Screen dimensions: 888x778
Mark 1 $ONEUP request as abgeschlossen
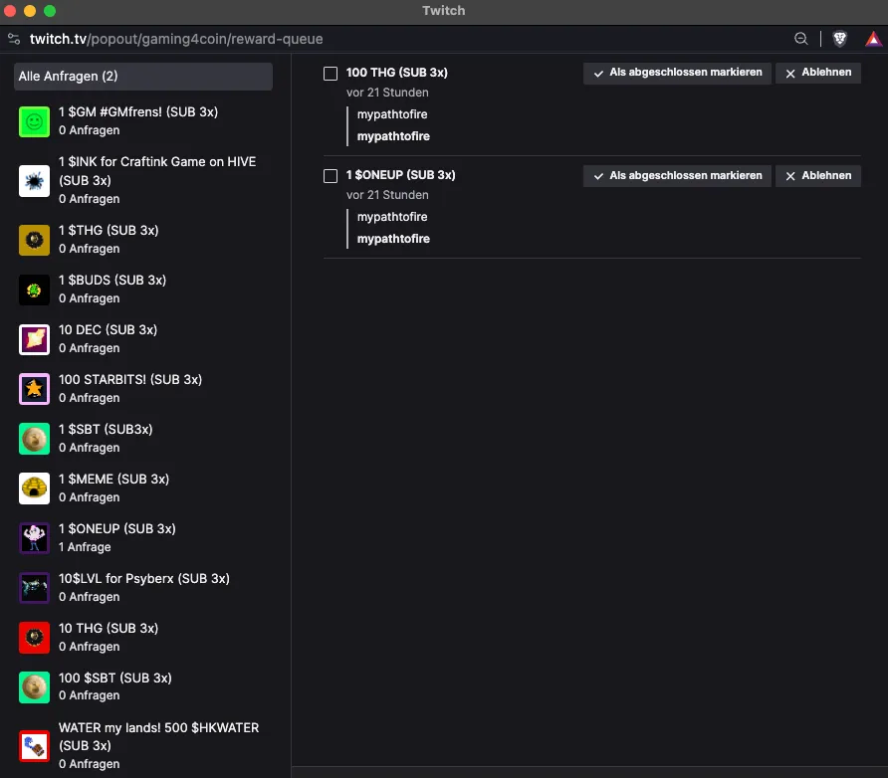(677, 176)
